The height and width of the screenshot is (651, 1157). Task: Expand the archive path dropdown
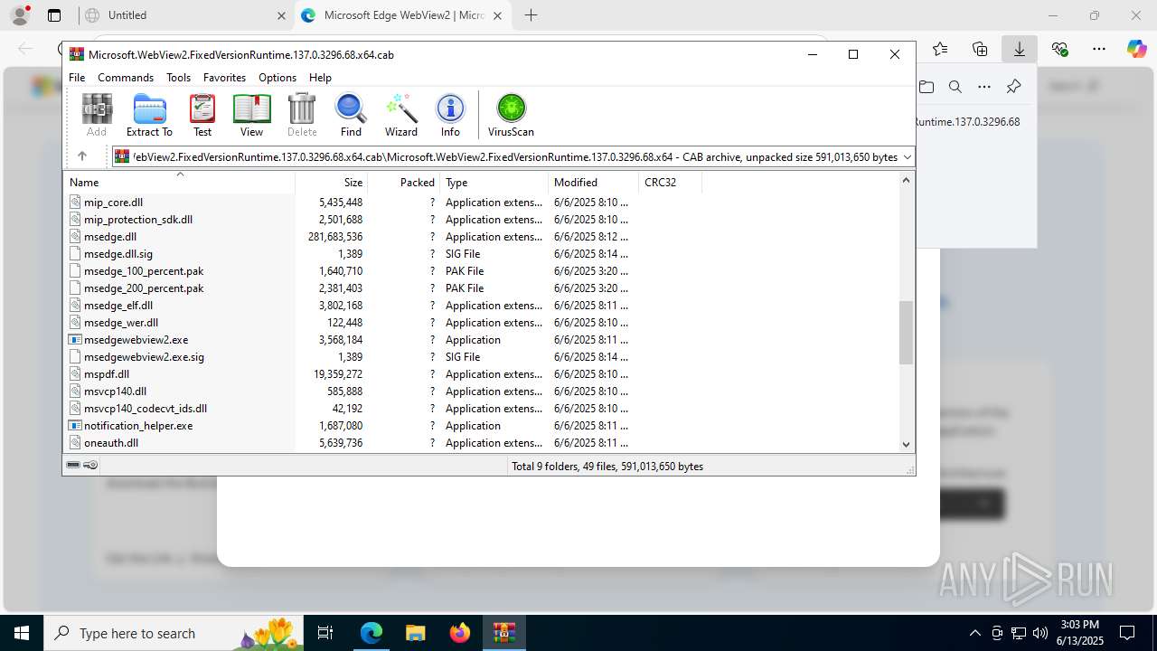click(x=908, y=156)
